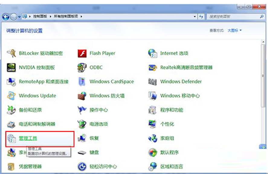Open the Windows 防火墙 brick wall icon

point(82,96)
